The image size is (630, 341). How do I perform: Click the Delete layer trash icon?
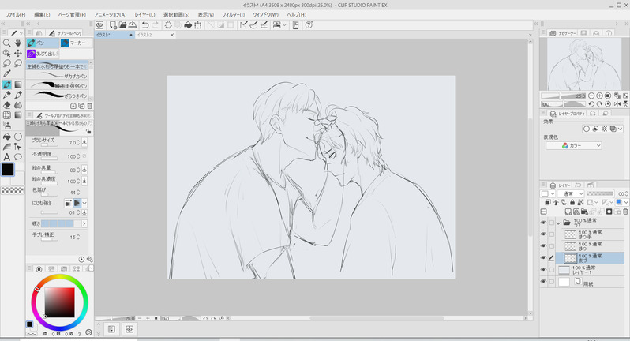625,212
